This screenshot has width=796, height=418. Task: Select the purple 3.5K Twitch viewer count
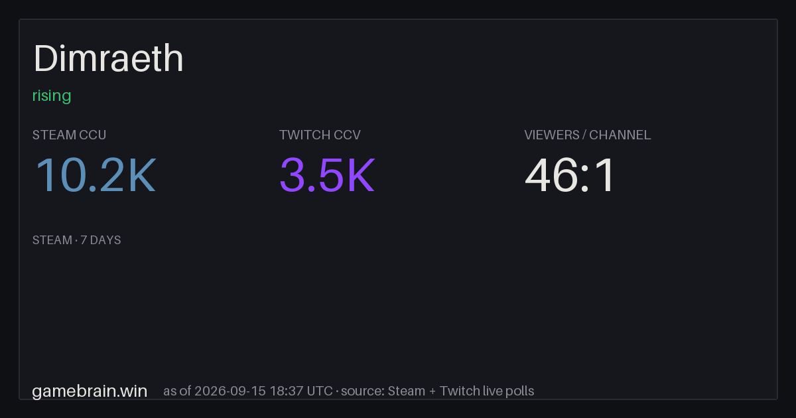[x=327, y=176]
